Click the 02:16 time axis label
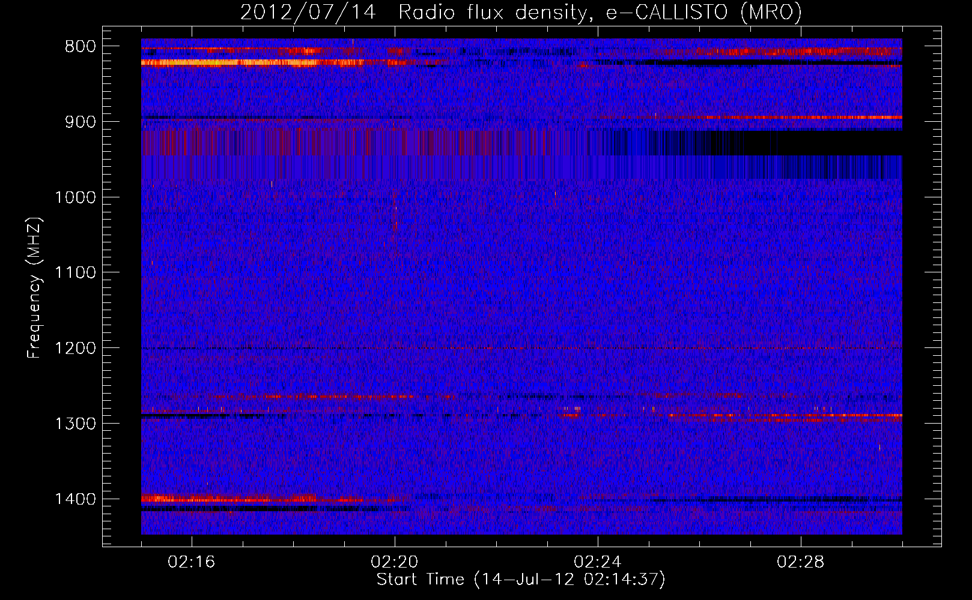The height and width of the screenshot is (600, 972). (x=192, y=562)
